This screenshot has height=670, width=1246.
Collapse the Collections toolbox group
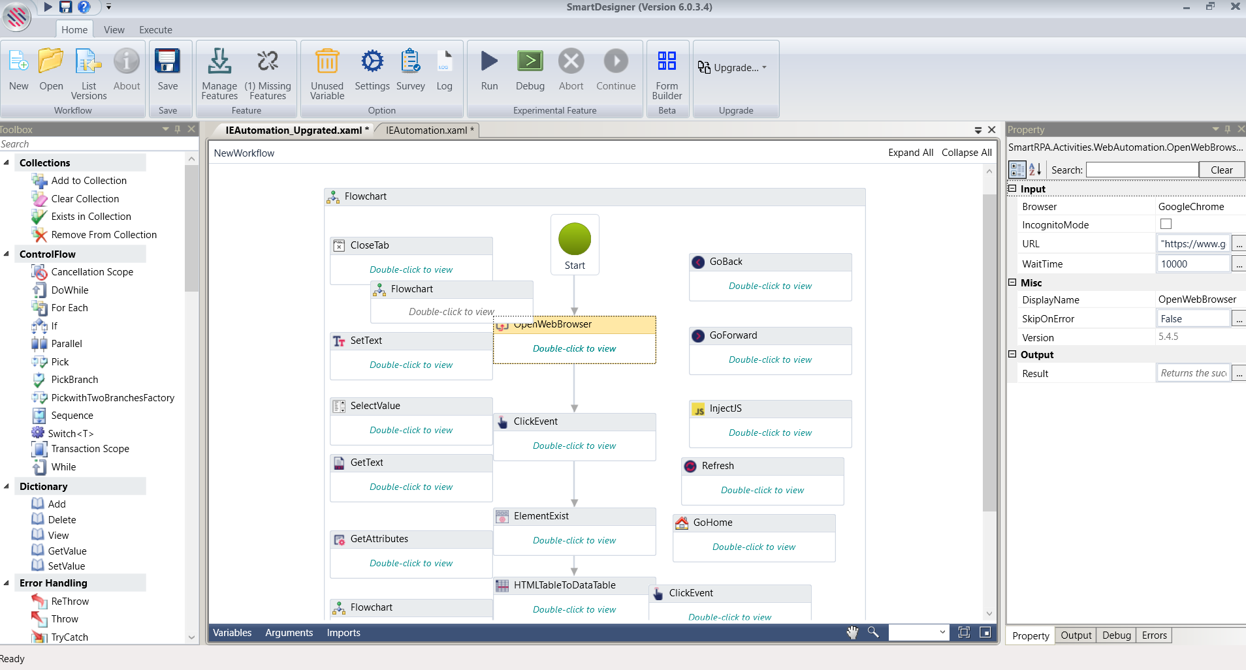pyautogui.click(x=7, y=162)
